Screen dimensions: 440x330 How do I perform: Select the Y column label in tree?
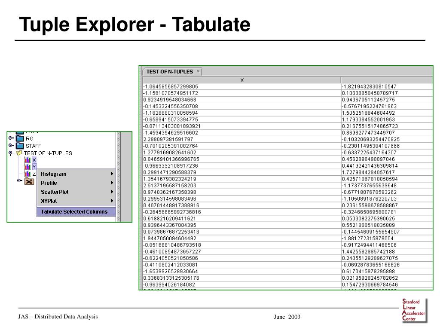[x=34, y=167]
